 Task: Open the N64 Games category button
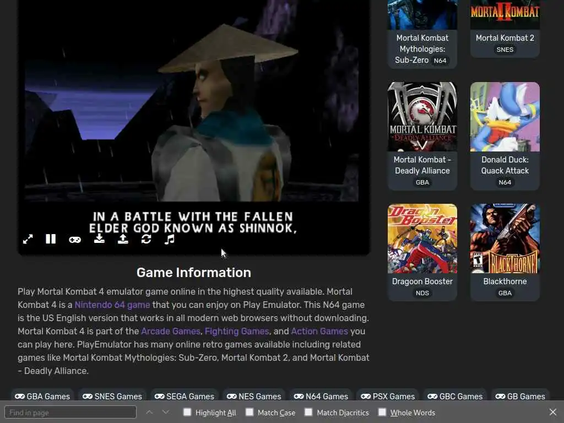click(x=321, y=396)
